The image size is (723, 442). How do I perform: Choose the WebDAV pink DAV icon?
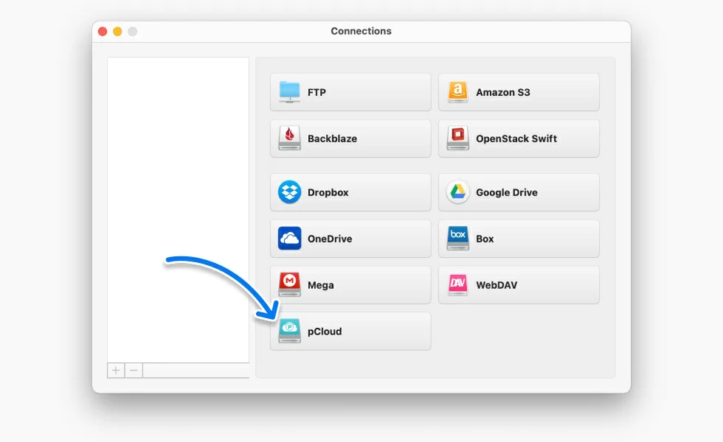click(x=457, y=285)
